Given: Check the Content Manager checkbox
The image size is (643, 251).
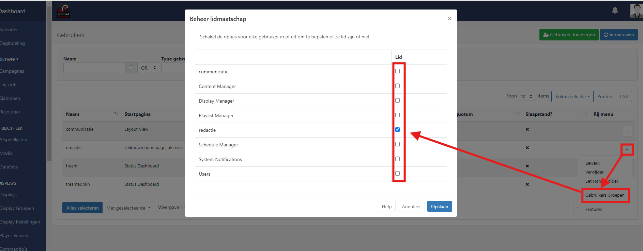Looking at the screenshot, I should tap(397, 86).
